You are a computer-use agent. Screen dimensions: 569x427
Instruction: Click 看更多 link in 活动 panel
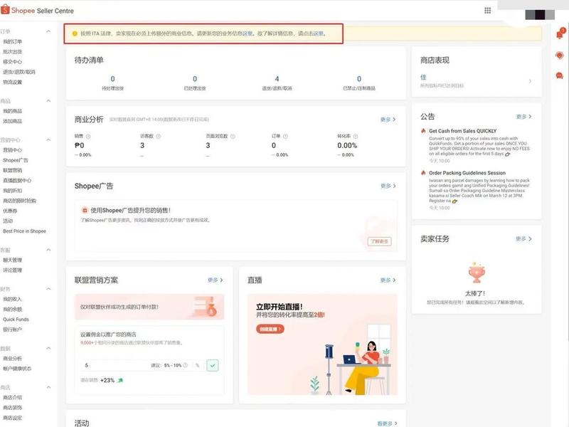pyautogui.click(x=387, y=423)
